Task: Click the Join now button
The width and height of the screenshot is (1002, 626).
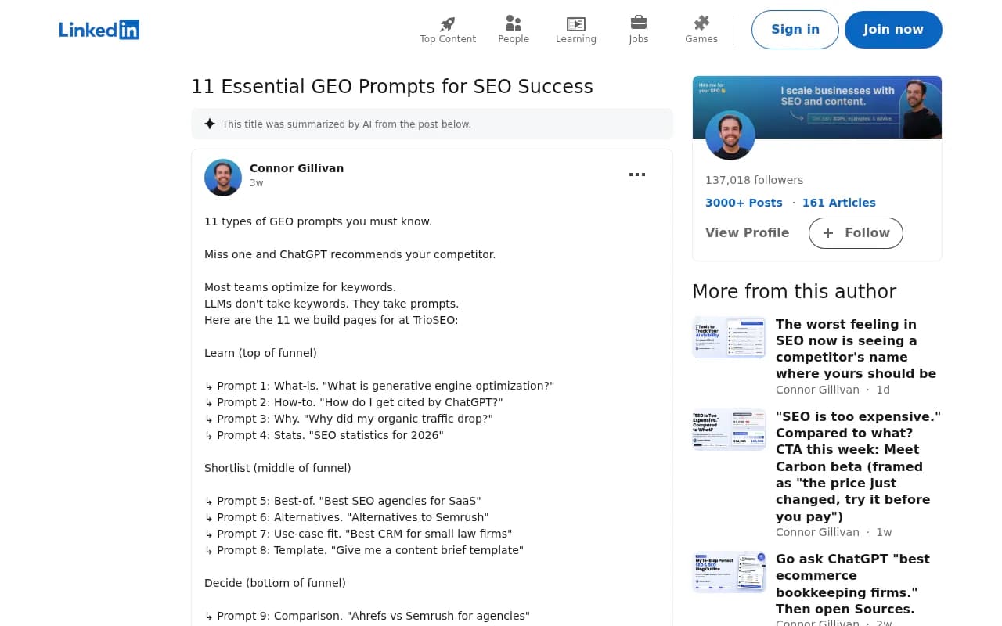Action: (x=893, y=30)
